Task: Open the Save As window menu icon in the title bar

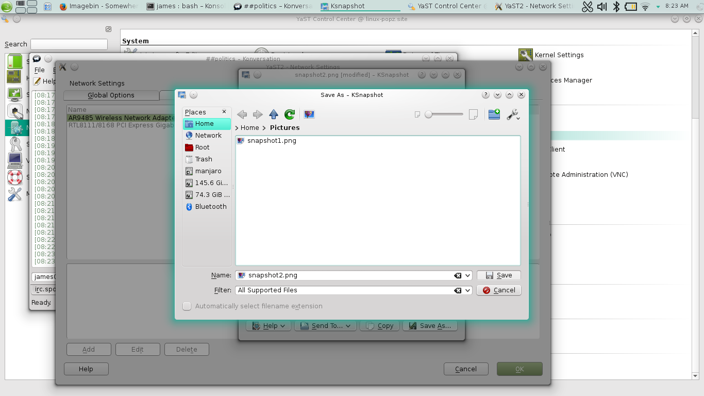Action: pos(182,95)
